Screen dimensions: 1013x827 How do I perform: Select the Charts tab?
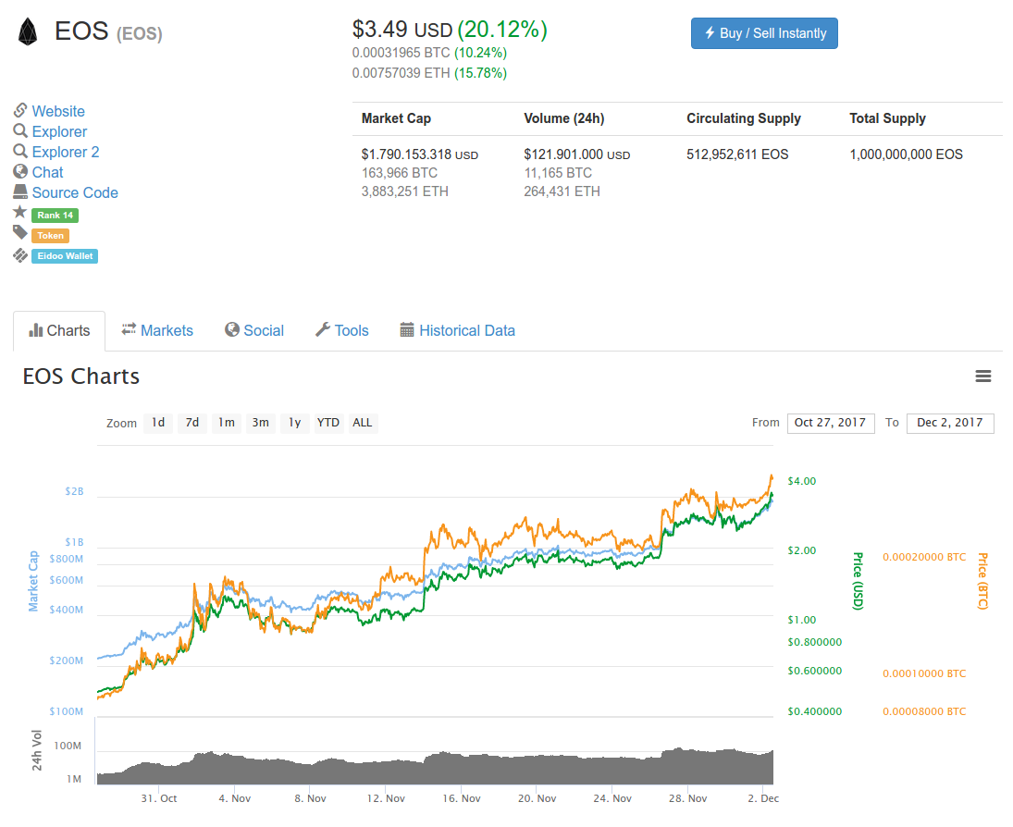point(59,331)
